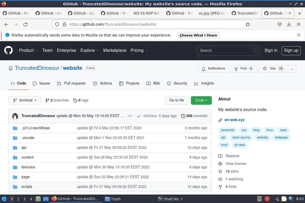The image size is (305, 203).
Task: Open the terminal branch dropdown
Action: (x=25, y=100)
